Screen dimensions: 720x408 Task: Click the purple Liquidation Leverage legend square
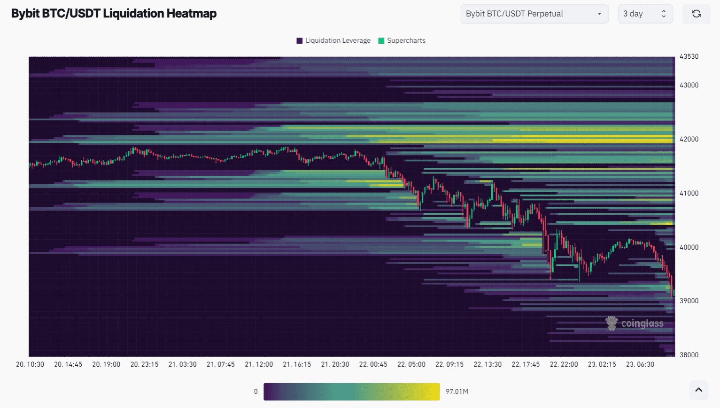(x=300, y=40)
